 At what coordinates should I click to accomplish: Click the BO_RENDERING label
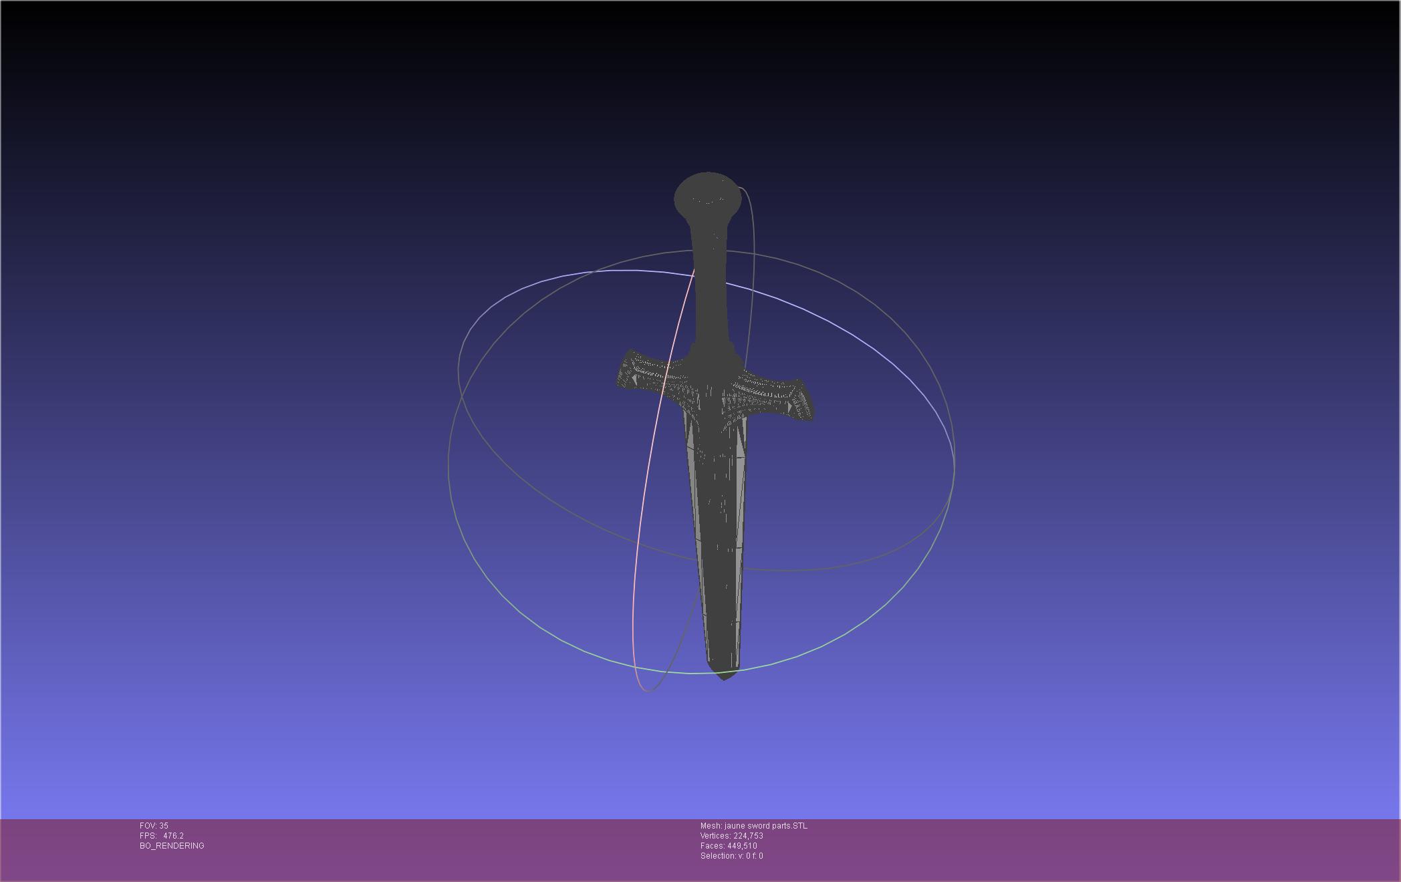[172, 846]
